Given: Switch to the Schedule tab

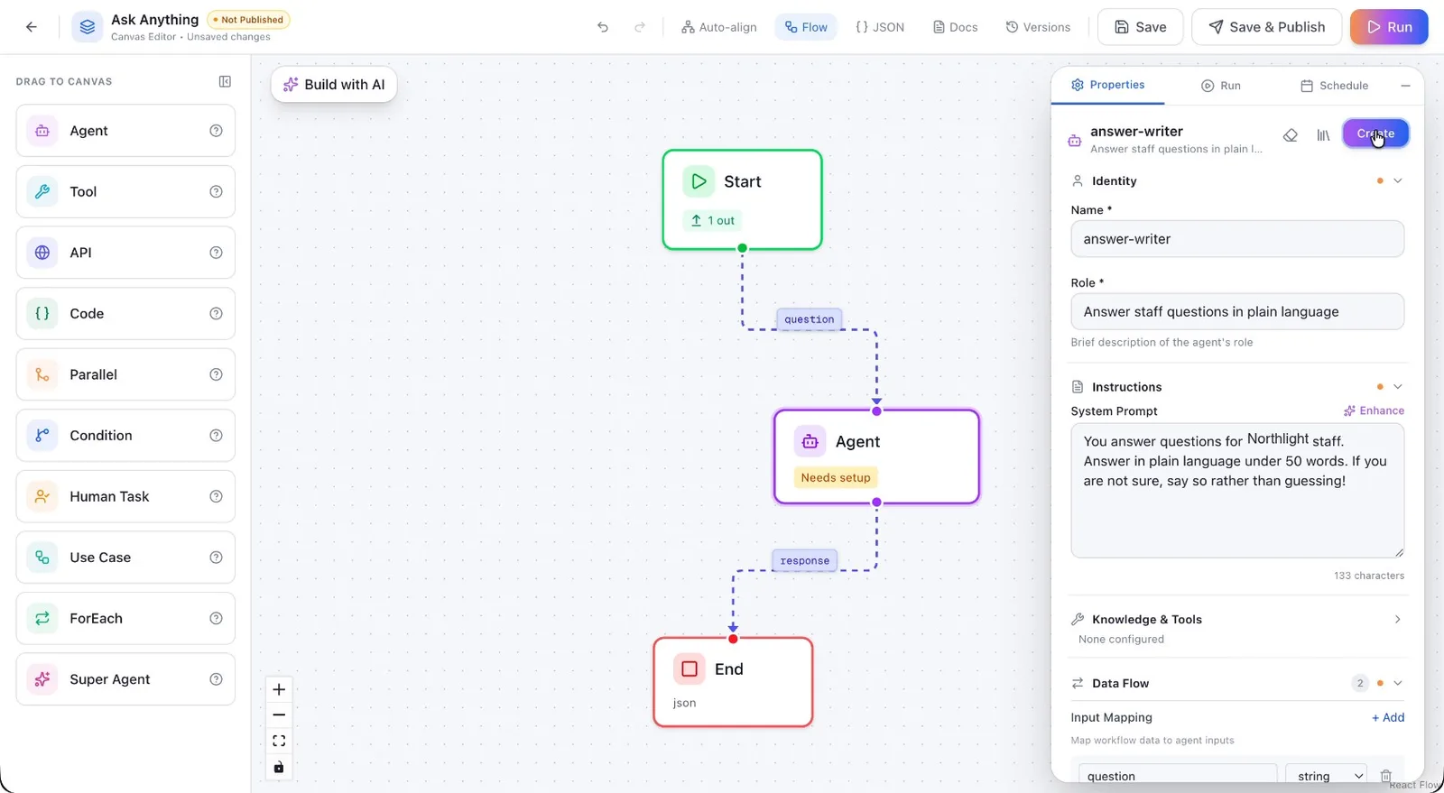Looking at the screenshot, I should tap(1334, 86).
